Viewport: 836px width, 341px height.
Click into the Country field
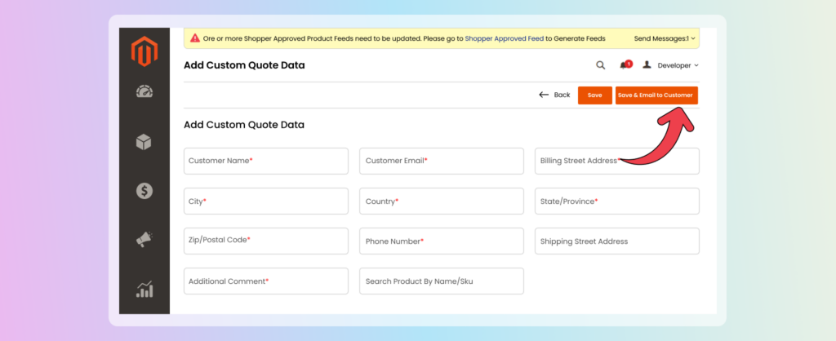click(441, 201)
